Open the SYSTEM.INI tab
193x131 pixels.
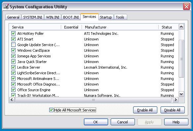33,17
